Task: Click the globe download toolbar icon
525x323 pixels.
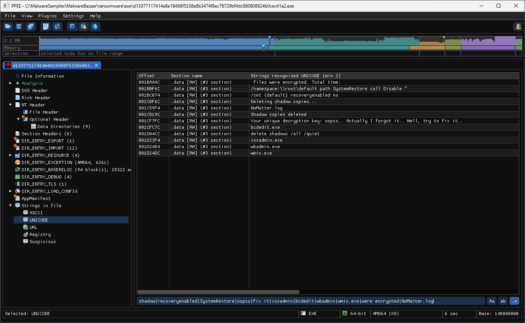Action: pyautogui.click(x=84, y=27)
